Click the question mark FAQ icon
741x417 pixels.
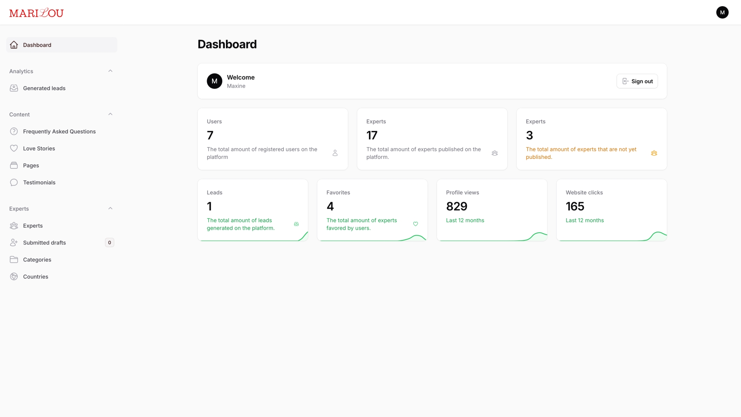(x=14, y=131)
